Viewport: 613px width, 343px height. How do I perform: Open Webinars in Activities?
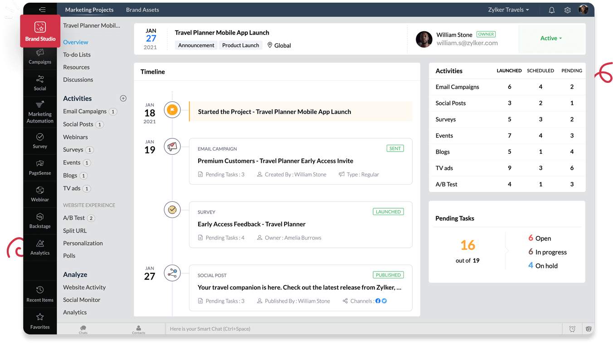point(75,137)
